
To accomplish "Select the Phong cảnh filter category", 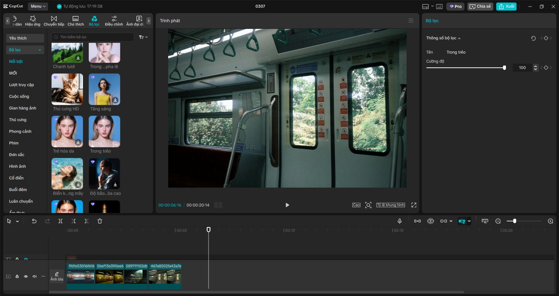I will [20, 131].
